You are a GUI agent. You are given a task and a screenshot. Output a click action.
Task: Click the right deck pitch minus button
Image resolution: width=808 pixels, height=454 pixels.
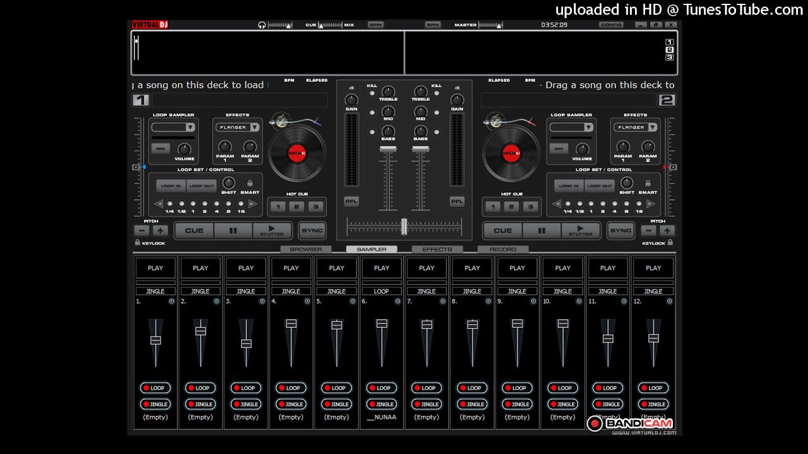point(648,231)
